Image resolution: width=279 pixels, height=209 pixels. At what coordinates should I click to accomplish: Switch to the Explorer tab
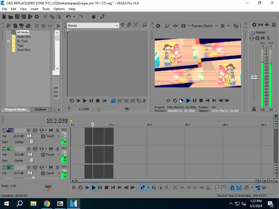[41, 109]
